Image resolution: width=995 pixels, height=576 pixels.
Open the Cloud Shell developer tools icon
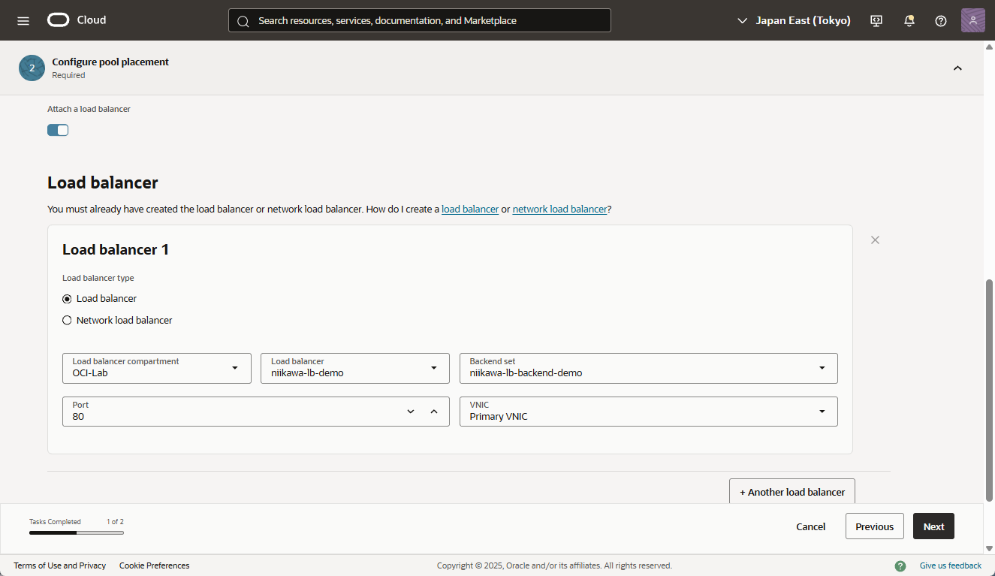[x=876, y=20]
